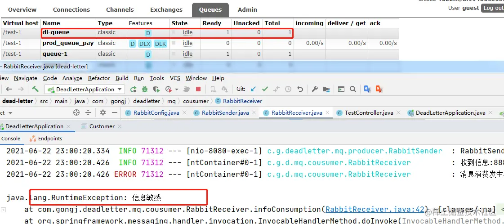
Task: Open project structure folder icon
Action: [x=326, y=89]
